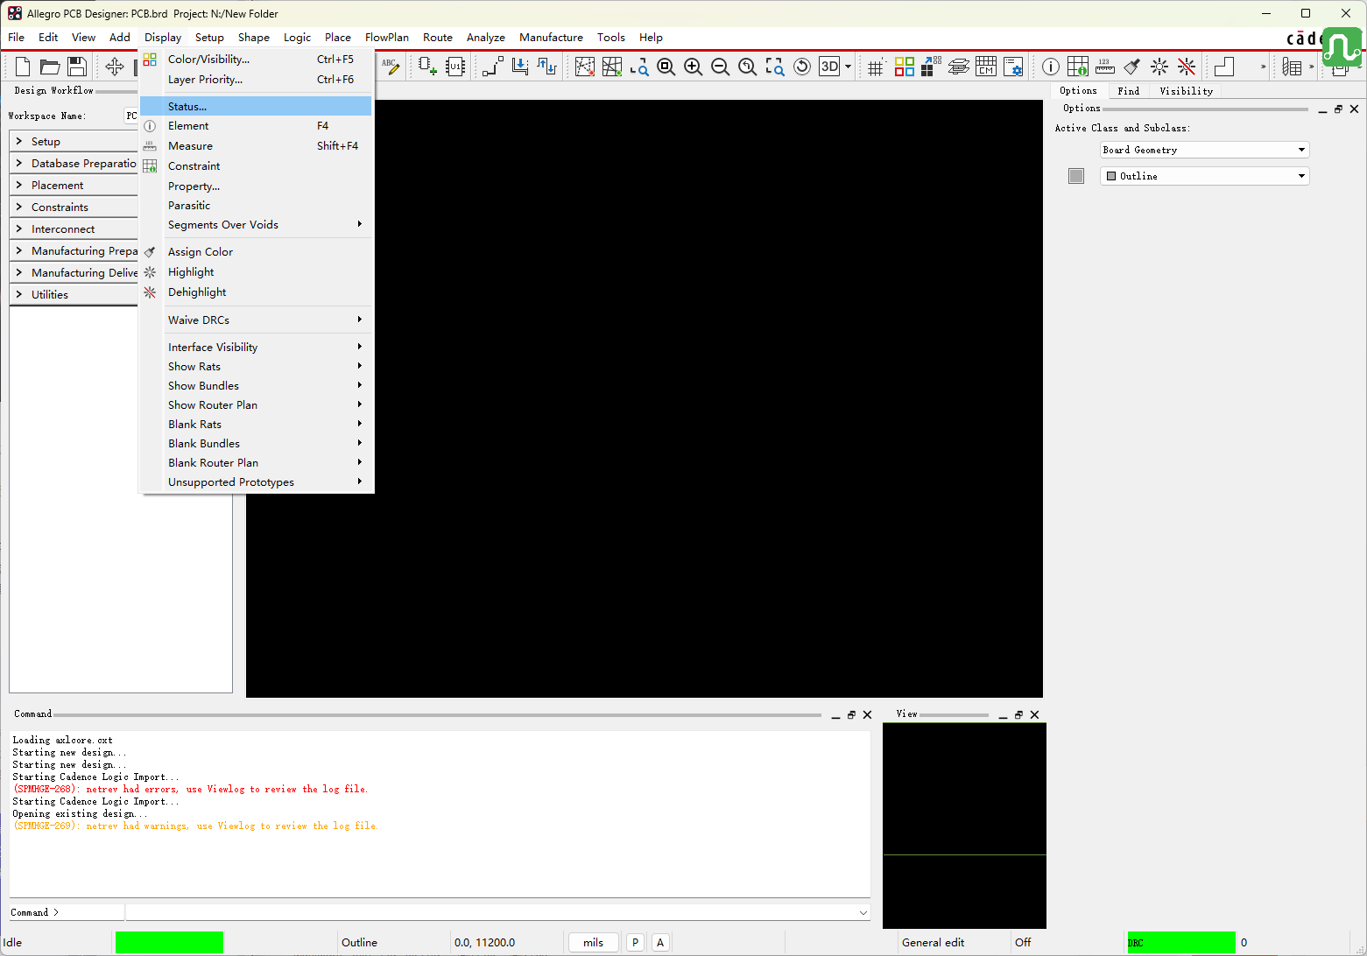1367x956 pixels.
Task: Click General edit mode in status bar
Action: (933, 943)
